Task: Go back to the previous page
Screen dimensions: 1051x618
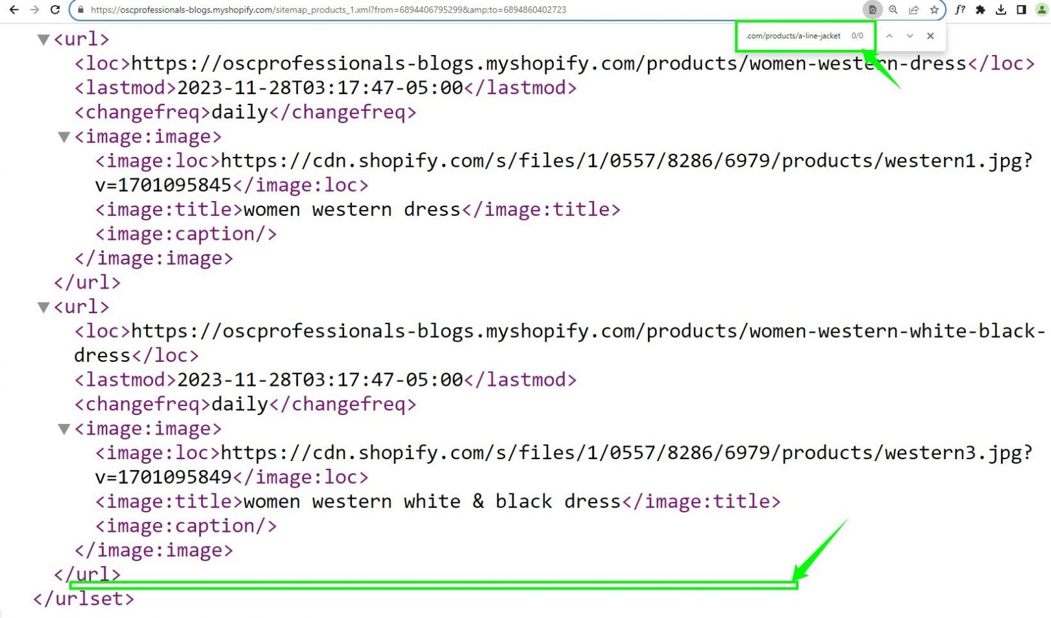Action: tap(14, 10)
